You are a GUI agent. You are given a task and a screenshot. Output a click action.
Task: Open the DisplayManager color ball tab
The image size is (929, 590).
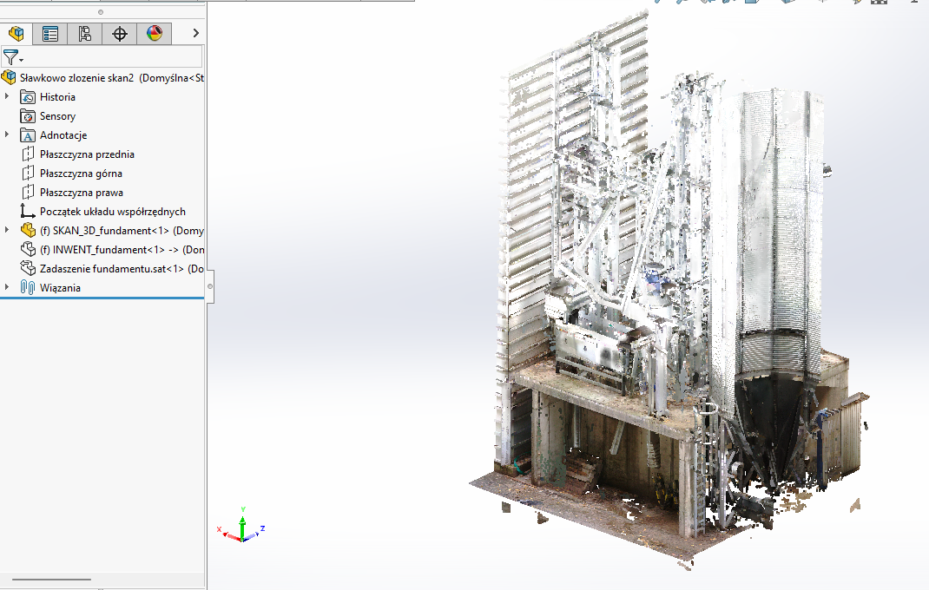click(155, 34)
